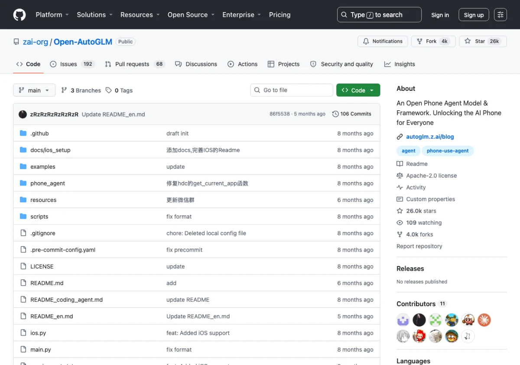Click the Notifications button
Screen dimensions: 520x365
pos(383,41)
